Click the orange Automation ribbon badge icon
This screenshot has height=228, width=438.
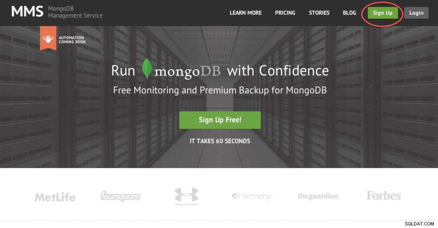tap(48, 38)
